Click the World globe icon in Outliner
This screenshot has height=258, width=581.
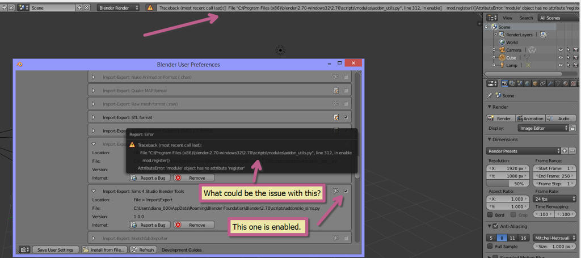pos(502,42)
